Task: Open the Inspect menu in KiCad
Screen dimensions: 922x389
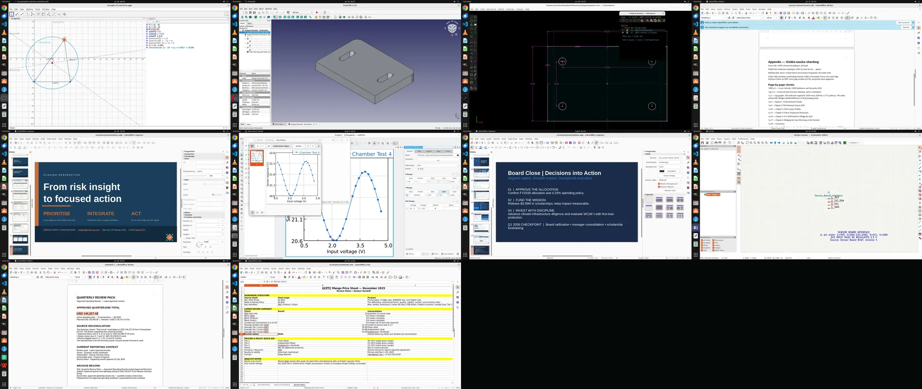Action: [x=727, y=139]
